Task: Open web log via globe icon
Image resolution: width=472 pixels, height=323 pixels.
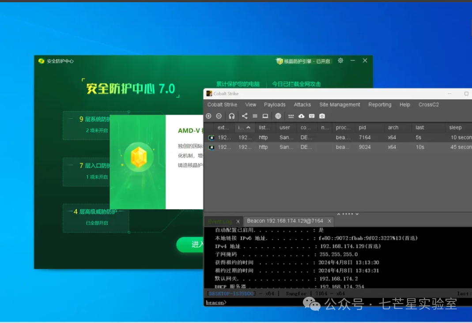Action: tap(278, 116)
